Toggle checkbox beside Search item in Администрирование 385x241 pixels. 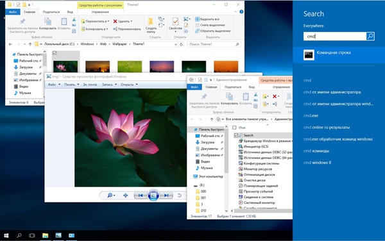[x=236, y=135]
